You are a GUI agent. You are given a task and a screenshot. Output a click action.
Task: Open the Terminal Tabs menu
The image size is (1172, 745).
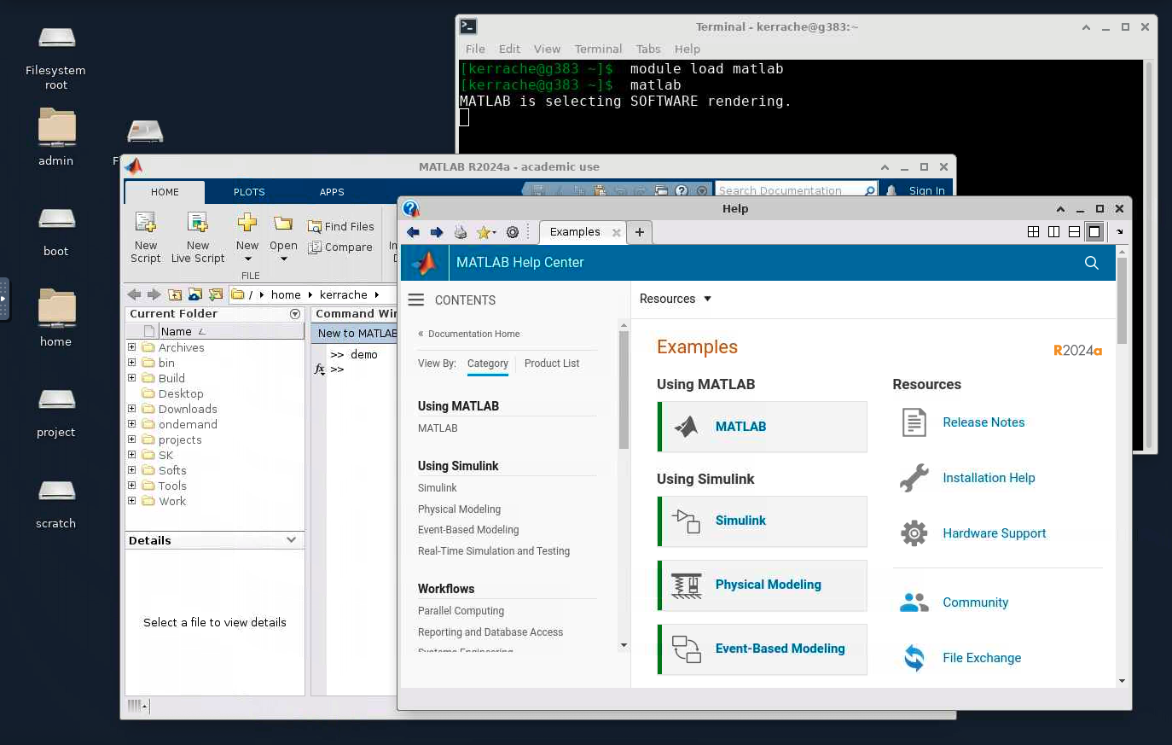pyautogui.click(x=648, y=49)
